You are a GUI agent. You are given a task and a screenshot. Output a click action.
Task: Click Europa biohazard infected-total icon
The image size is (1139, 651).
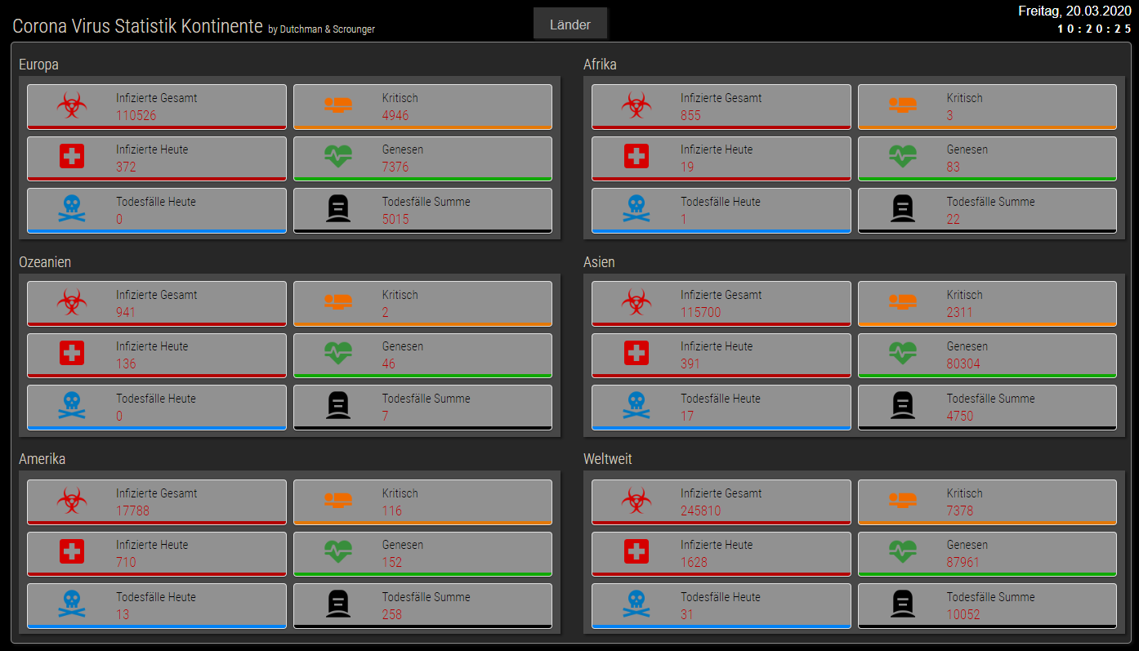pos(72,105)
